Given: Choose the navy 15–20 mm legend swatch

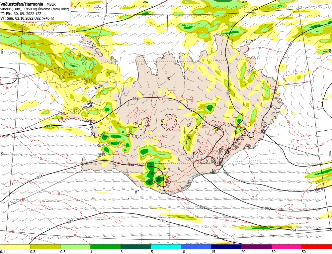Looking at the screenshot, I should point(226,247).
